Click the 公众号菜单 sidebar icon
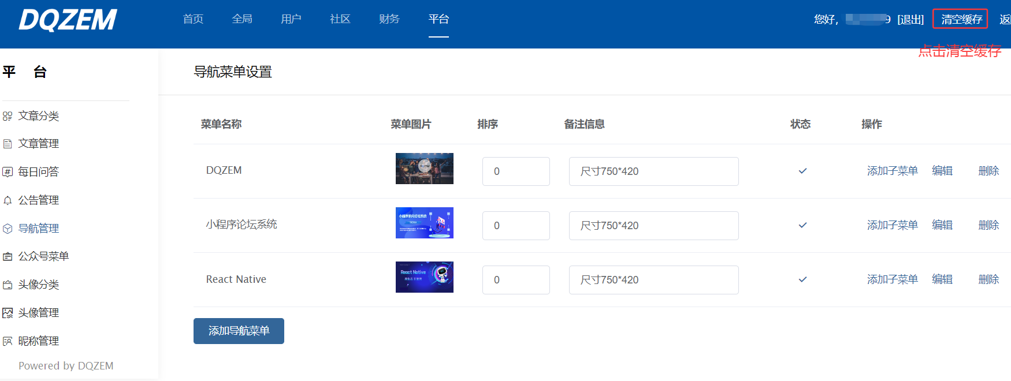1011x381 pixels. coord(8,256)
